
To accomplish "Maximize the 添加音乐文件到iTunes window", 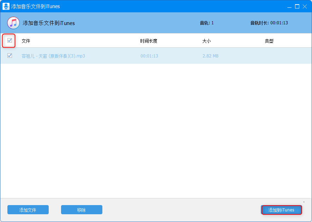I will [x=297, y=7].
